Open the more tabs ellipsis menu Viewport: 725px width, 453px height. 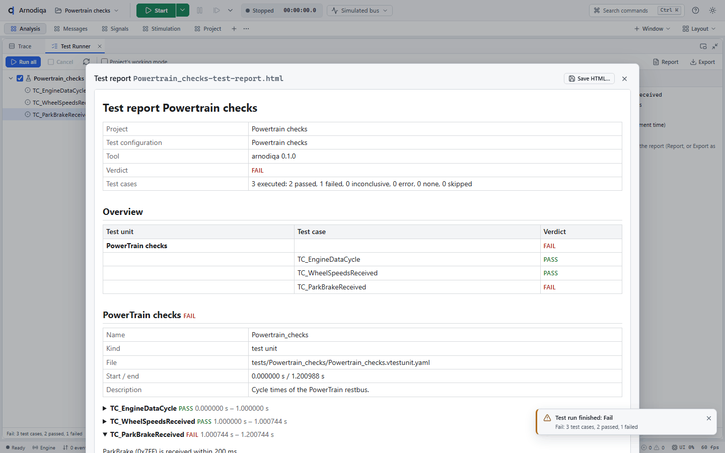(246, 29)
